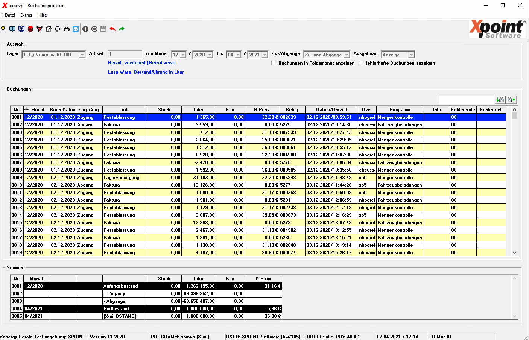The image size is (529, 340).
Task: Click the light bulb tip icon
Action: click(3, 29)
